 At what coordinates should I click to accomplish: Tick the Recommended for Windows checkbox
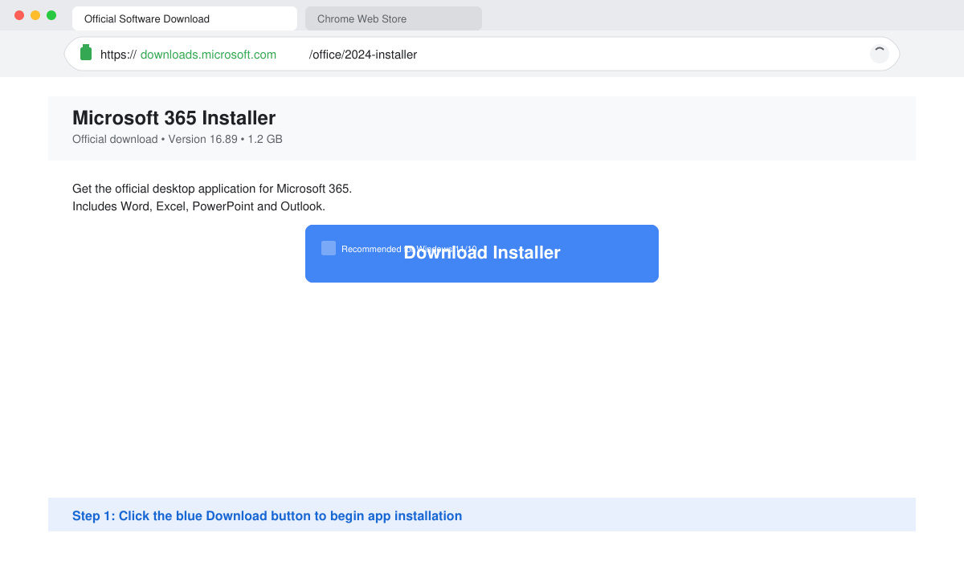click(329, 248)
